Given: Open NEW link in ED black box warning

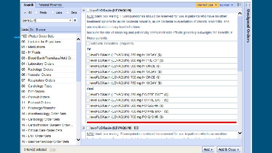Looking at the screenshot, I should tap(90, 134).
